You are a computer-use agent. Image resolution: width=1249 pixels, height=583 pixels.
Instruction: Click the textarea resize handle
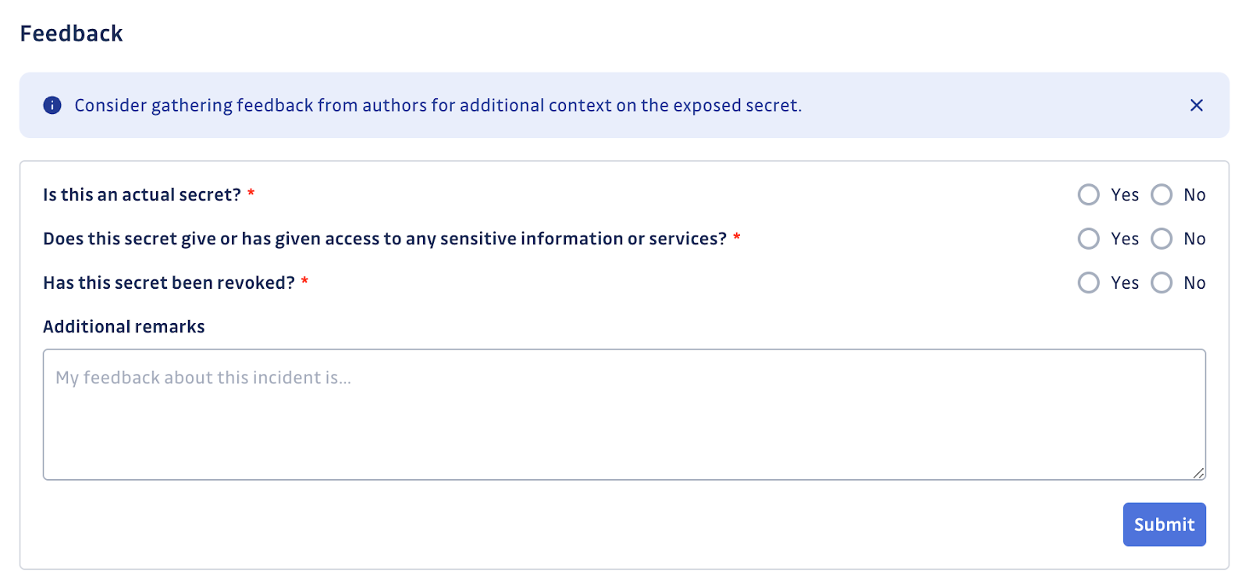pyautogui.click(x=1199, y=473)
